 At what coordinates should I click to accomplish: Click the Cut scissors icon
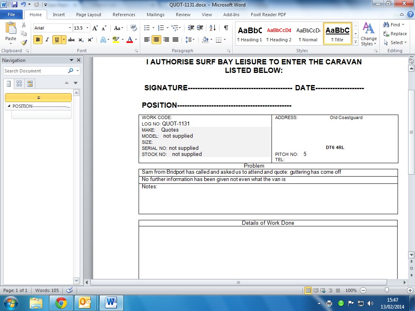click(x=24, y=25)
